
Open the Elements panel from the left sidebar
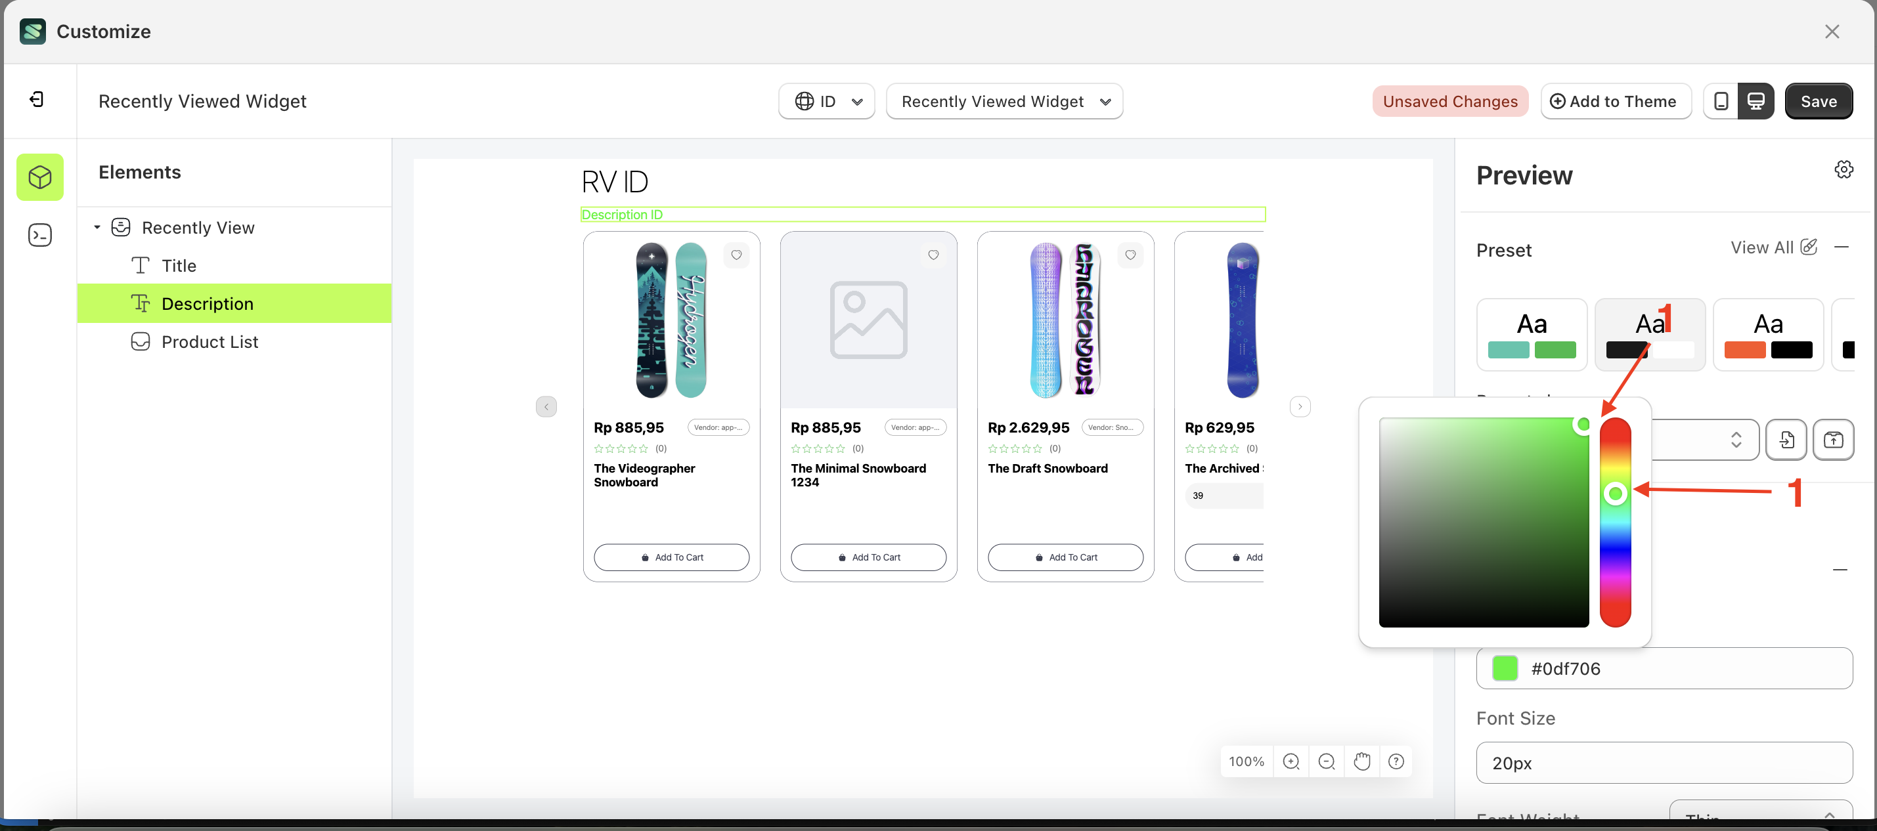[39, 177]
